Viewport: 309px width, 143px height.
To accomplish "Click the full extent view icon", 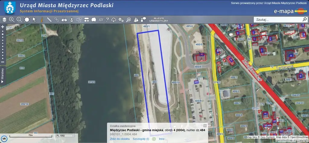I will [27, 20].
